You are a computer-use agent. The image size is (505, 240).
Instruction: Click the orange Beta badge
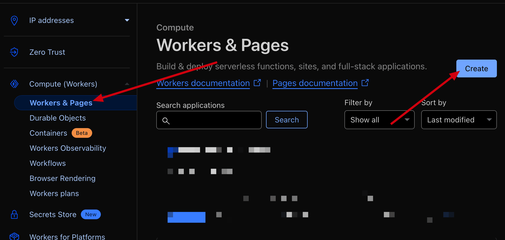(82, 133)
